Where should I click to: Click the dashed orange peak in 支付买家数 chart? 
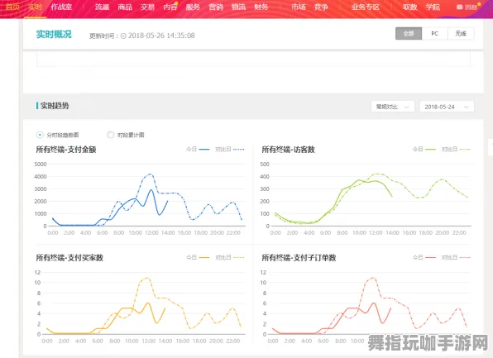coord(147,278)
